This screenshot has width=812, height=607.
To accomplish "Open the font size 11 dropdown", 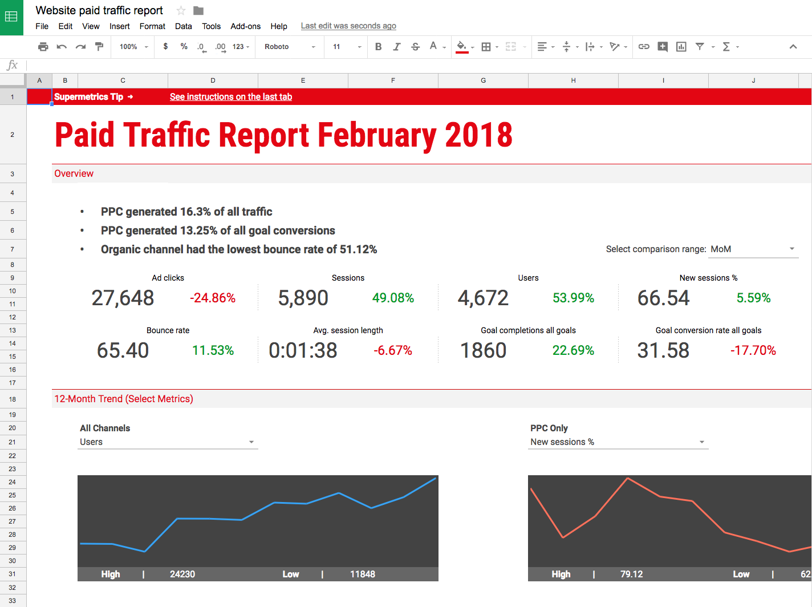I will coord(347,47).
